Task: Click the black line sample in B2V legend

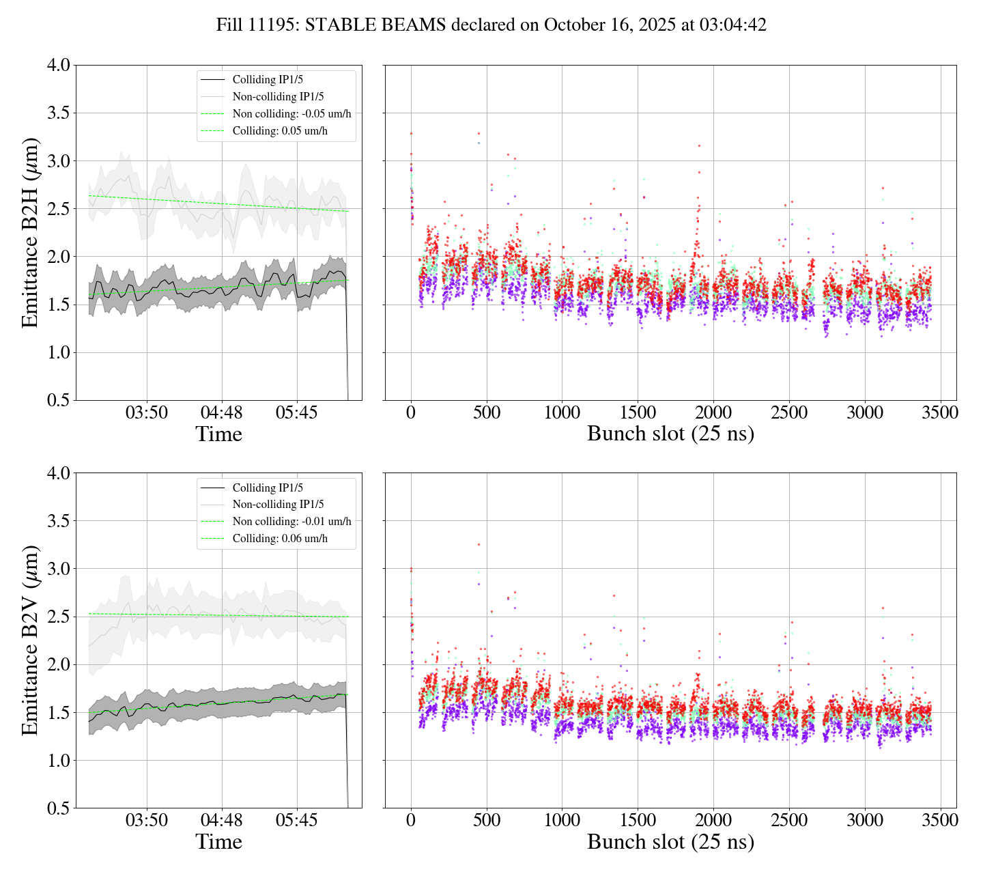Action: tap(212, 488)
